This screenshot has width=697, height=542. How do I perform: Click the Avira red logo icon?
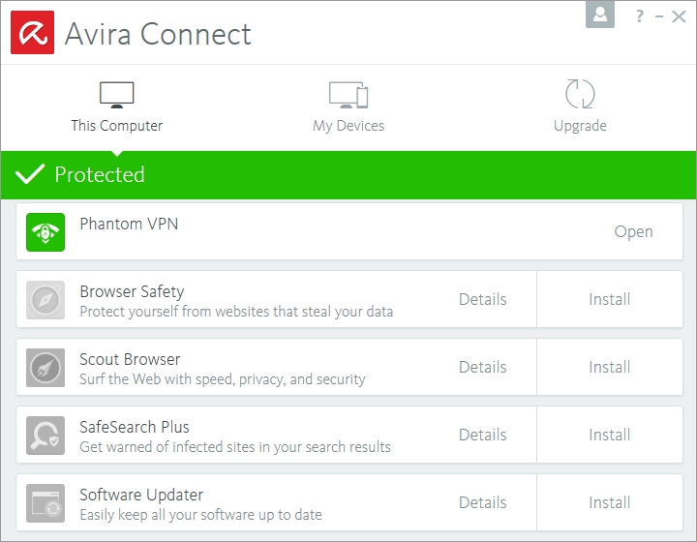[32, 32]
